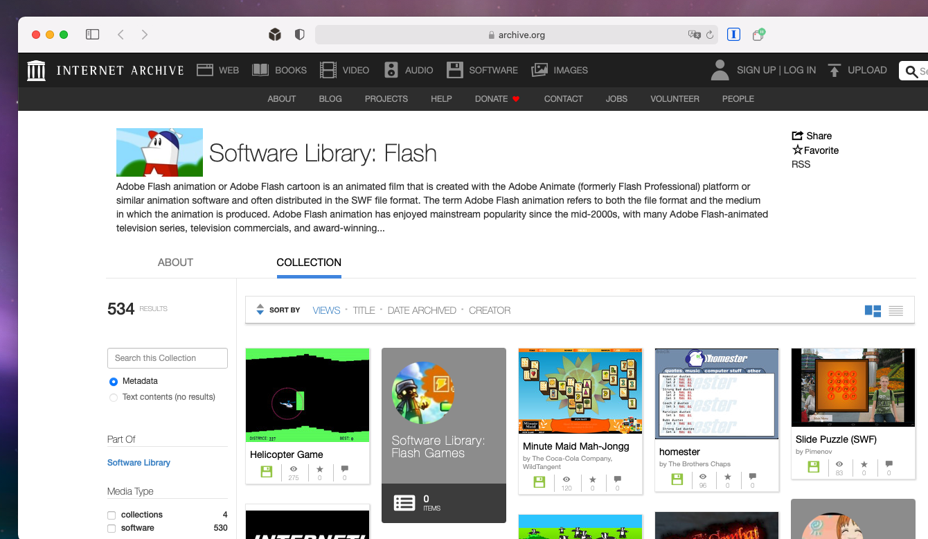
Task: Click the Favorite star icon
Action: point(798,150)
